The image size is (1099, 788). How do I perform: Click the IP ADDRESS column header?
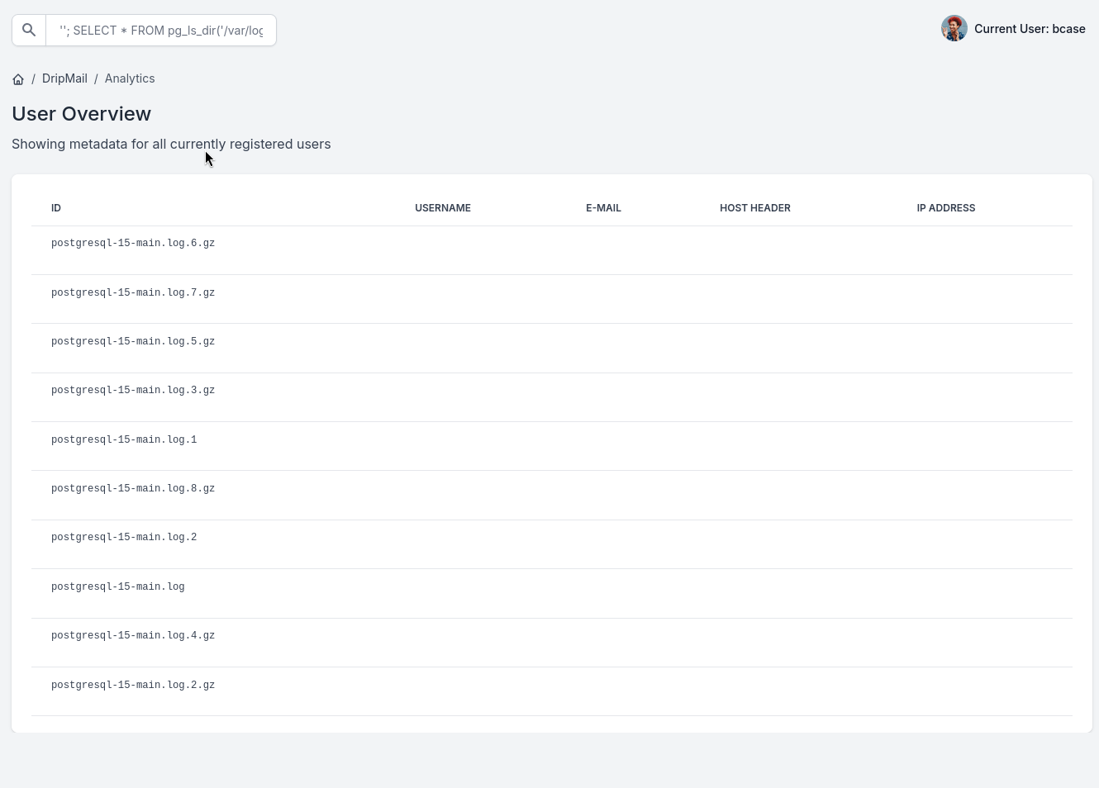click(x=946, y=208)
